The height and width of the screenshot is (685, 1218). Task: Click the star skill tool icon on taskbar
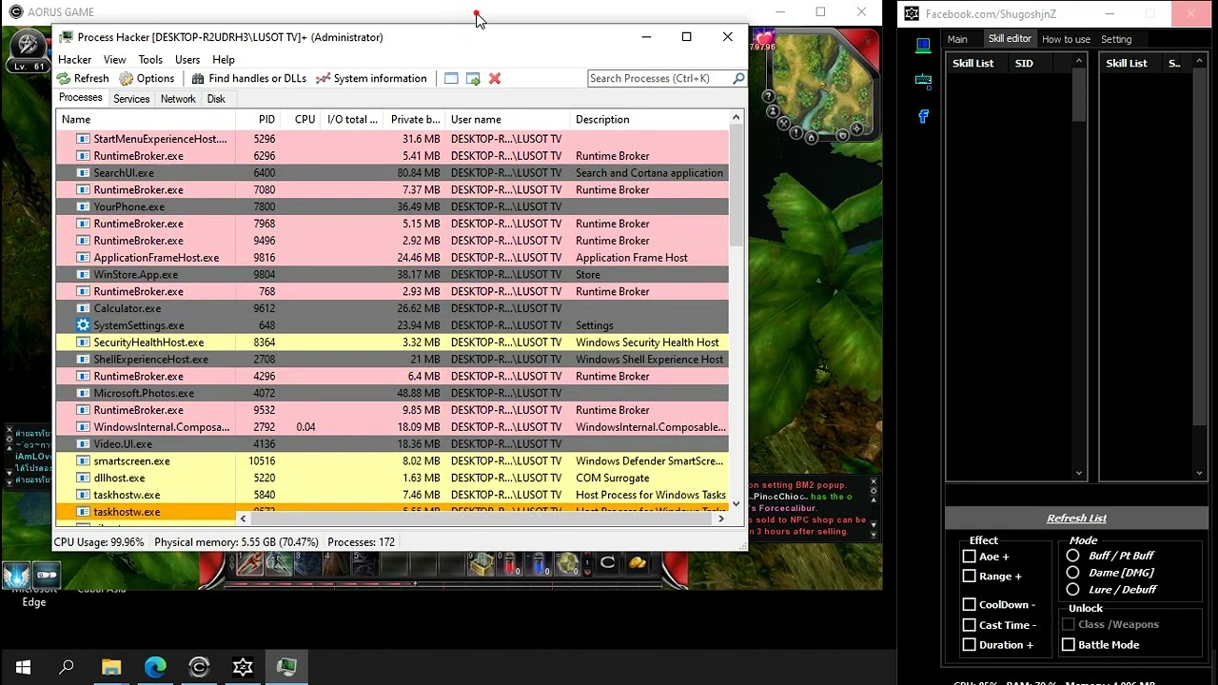click(243, 667)
